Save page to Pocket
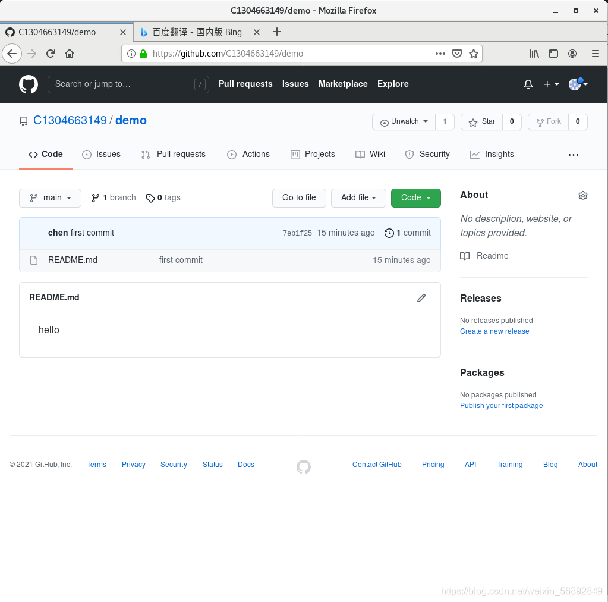 [x=457, y=54]
